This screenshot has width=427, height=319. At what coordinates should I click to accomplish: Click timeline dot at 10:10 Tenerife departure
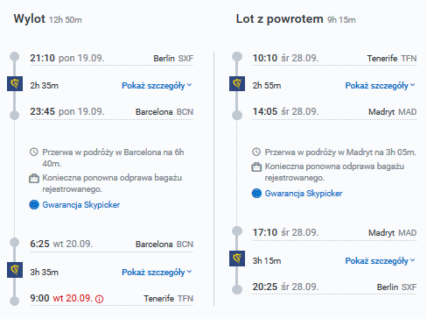[x=237, y=57]
